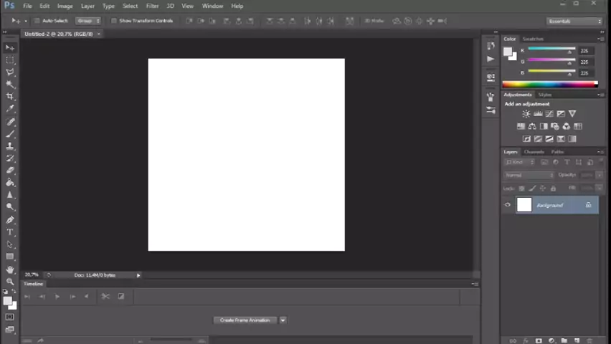Play the timeline animation
The height and width of the screenshot is (344, 611).
point(57,297)
